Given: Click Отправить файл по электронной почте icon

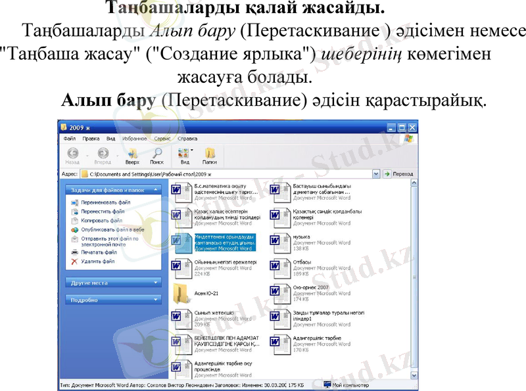Looking at the screenshot, I should click(x=74, y=239).
